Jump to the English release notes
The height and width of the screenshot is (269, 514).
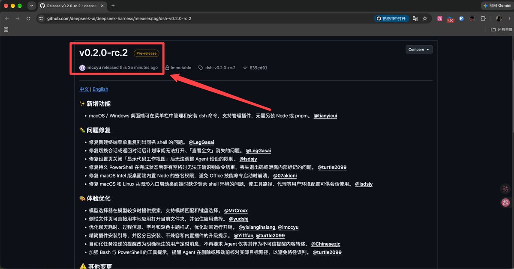pos(100,89)
